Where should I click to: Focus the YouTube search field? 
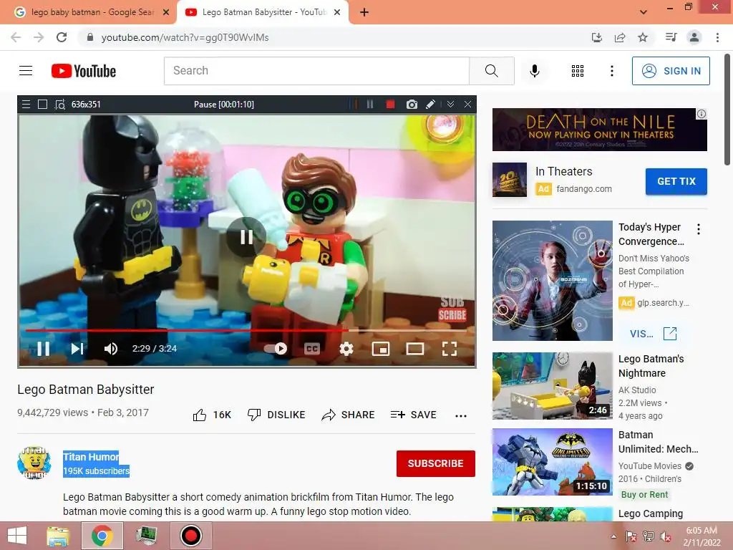[x=316, y=71]
